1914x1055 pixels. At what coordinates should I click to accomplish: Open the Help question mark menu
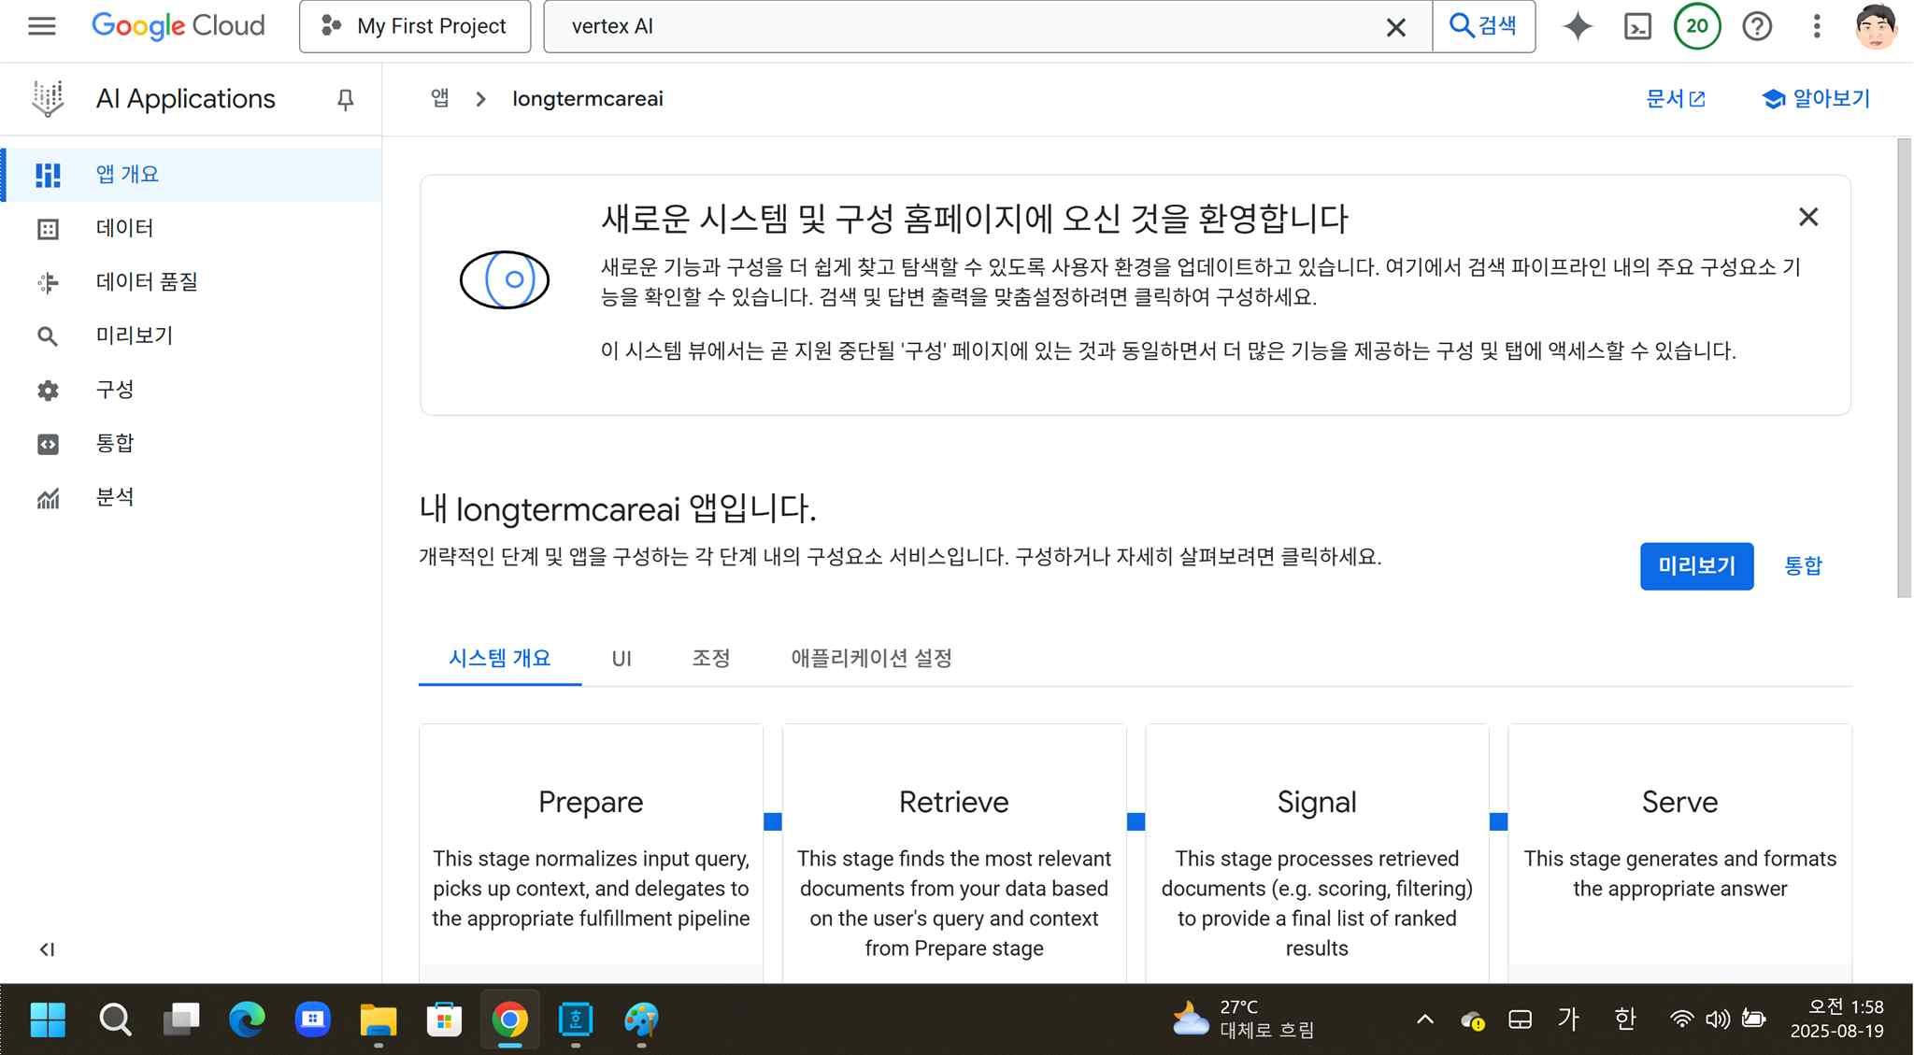[x=1757, y=26]
